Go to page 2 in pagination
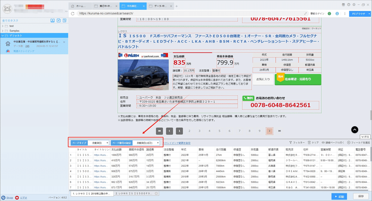The image size is (372, 201). 189,131
